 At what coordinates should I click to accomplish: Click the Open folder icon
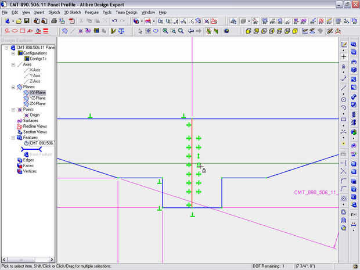[19, 21]
